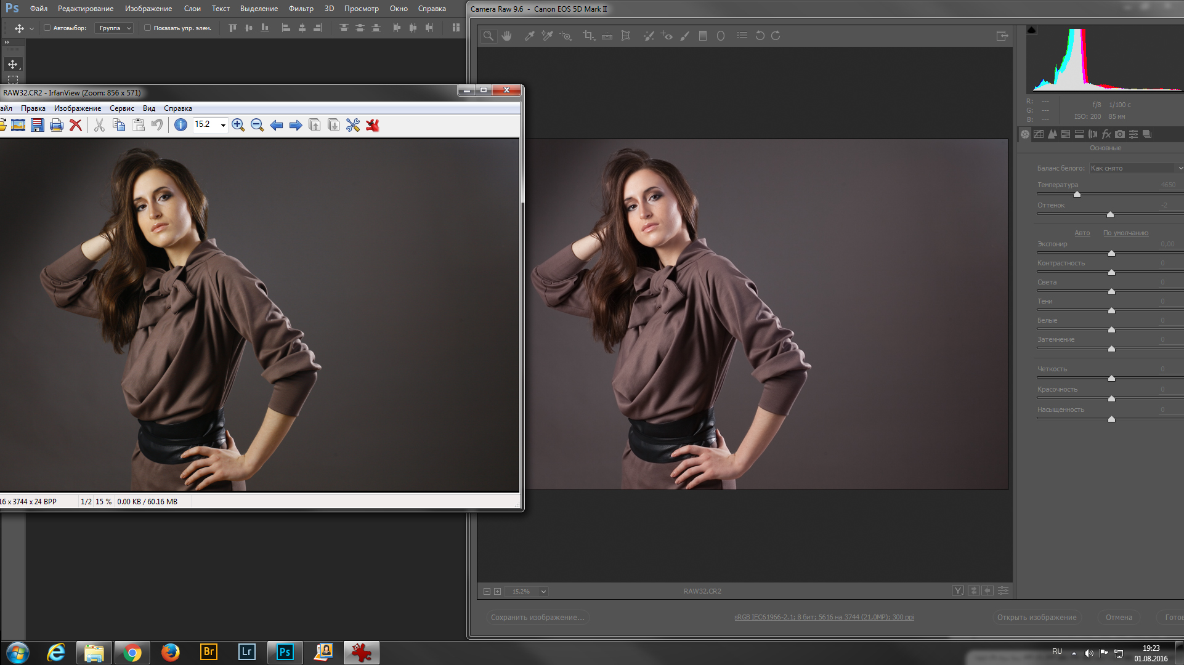The image size is (1184, 665).
Task: Toggle Показать упр. элем. checkbox
Action: point(147,28)
